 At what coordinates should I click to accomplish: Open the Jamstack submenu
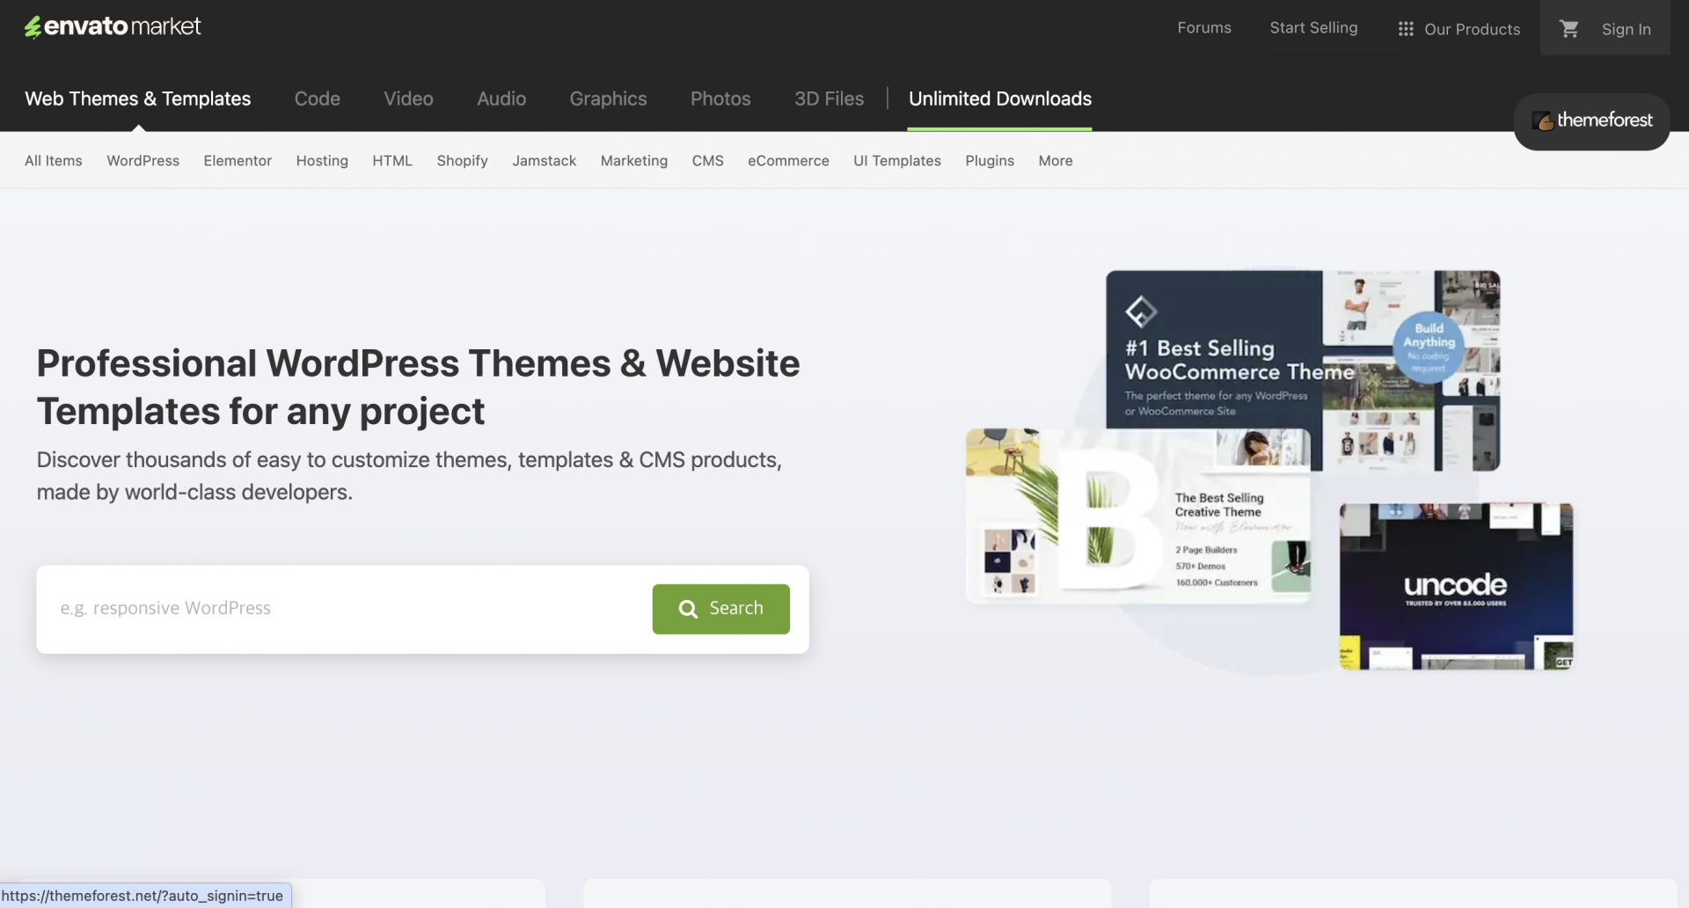545,160
